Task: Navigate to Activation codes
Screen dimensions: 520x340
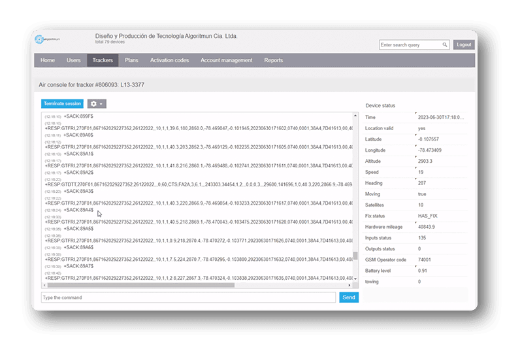Action: pos(169,60)
